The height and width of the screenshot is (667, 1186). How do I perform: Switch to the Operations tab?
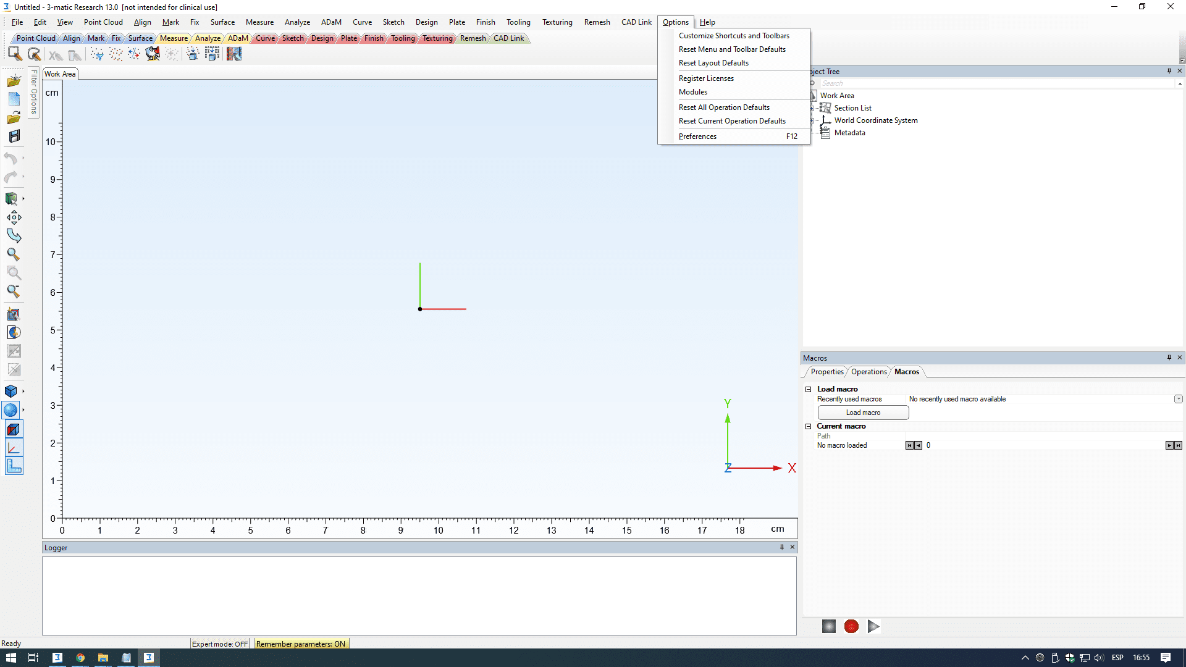point(868,372)
